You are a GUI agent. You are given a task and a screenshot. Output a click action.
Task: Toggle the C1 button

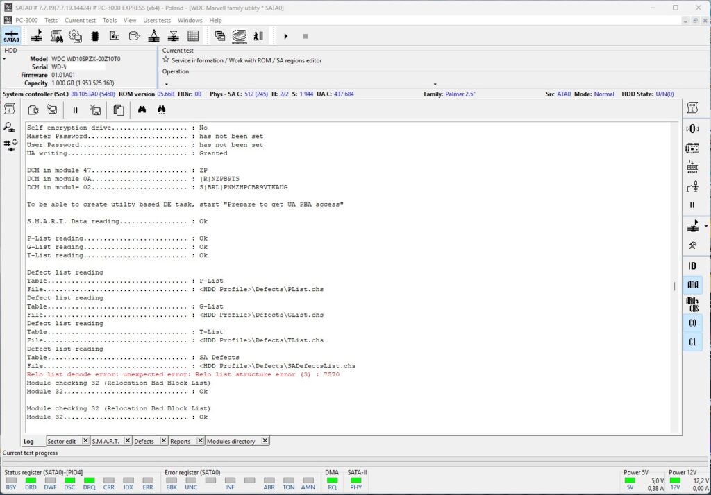pyautogui.click(x=692, y=342)
